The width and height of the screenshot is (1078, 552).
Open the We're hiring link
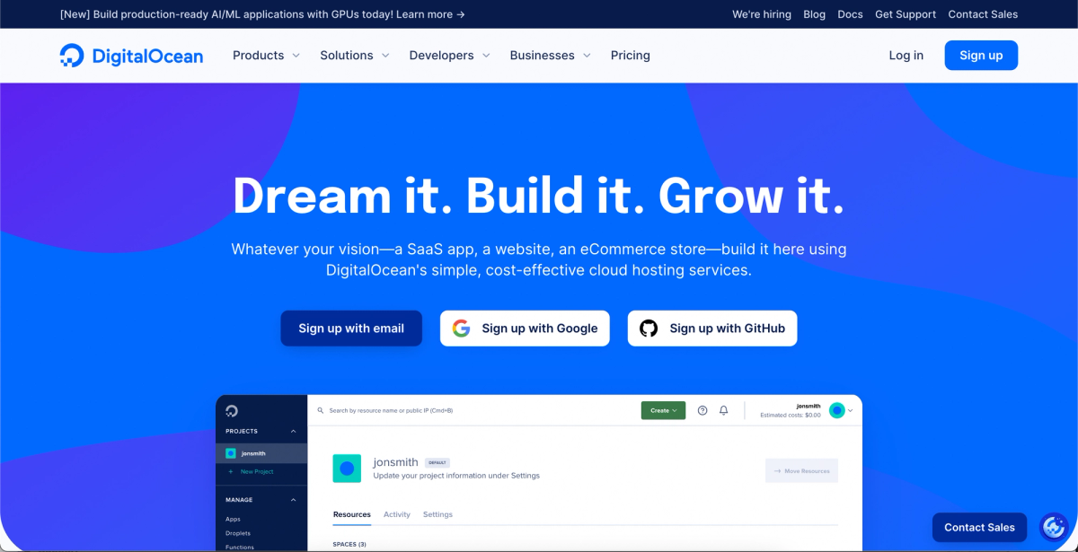point(762,14)
